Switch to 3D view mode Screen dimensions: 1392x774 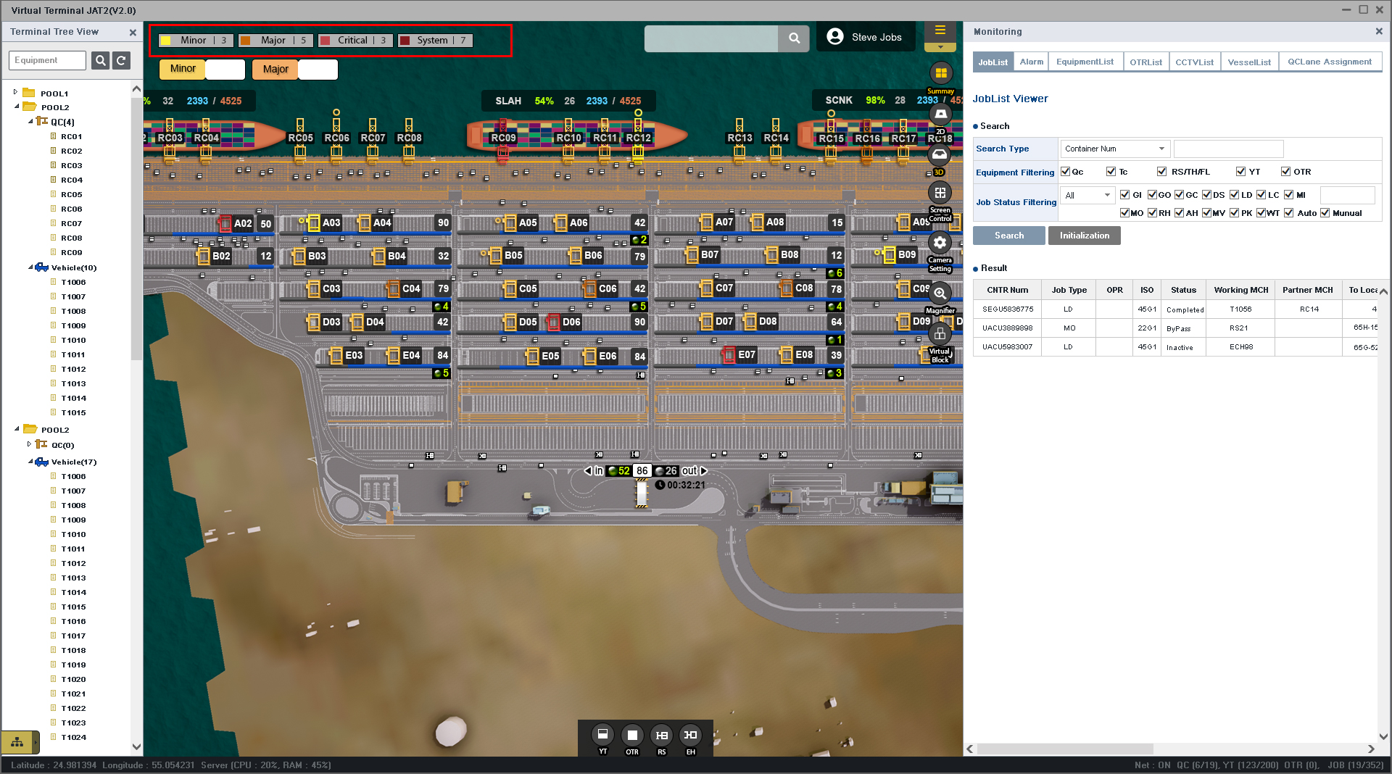coord(940,155)
